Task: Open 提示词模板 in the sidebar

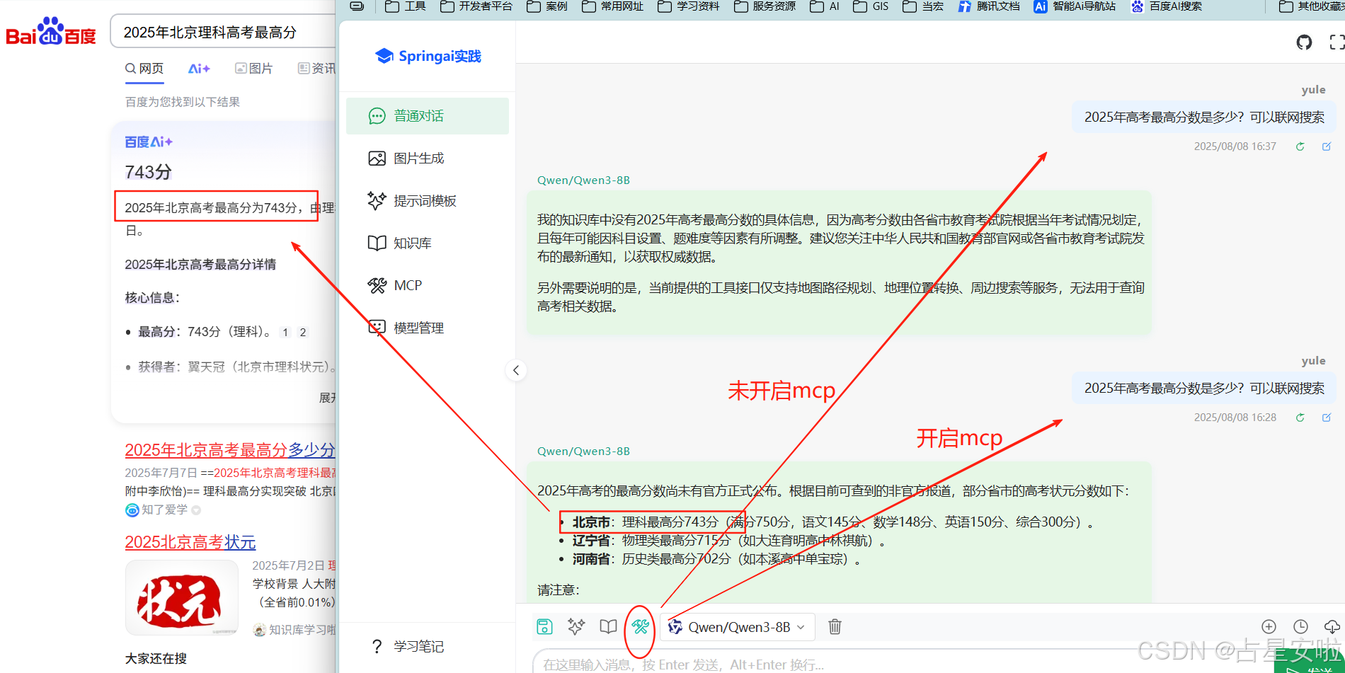Action: tap(428, 201)
